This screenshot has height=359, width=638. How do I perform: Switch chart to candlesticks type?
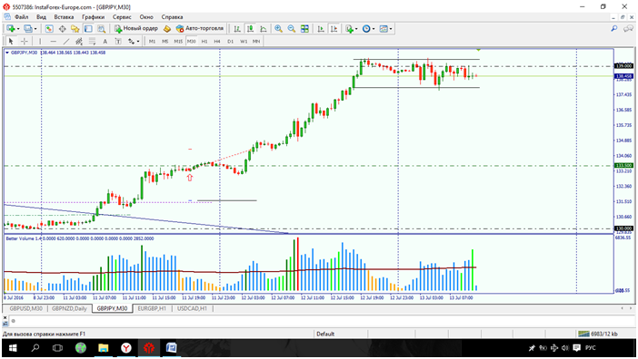(250, 28)
